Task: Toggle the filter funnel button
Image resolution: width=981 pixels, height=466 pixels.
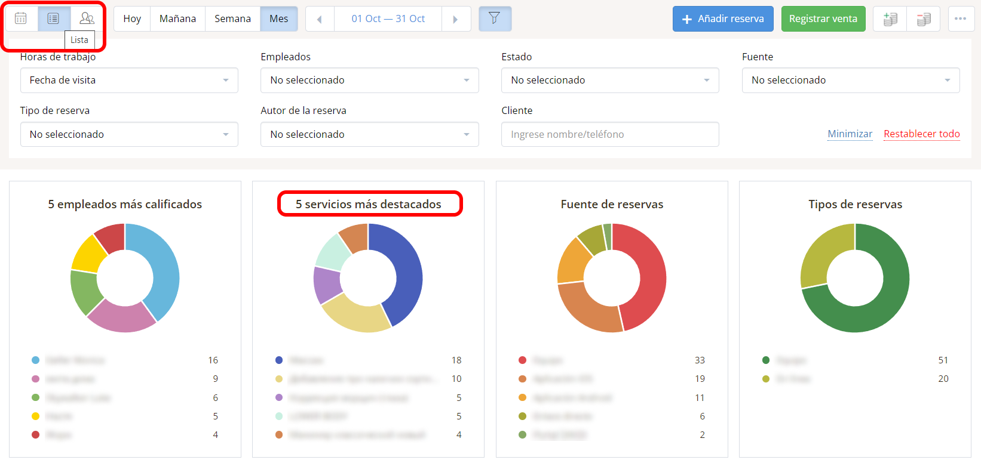Action: pyautogui.click(x=495, y=18)
